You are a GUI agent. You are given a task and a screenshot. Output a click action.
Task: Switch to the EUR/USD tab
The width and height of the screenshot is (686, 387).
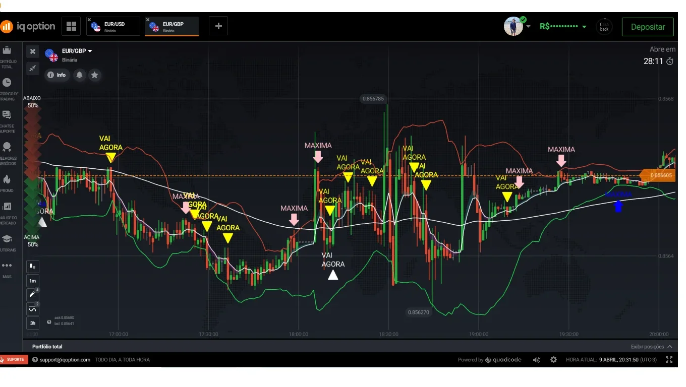tap(113, 26)
